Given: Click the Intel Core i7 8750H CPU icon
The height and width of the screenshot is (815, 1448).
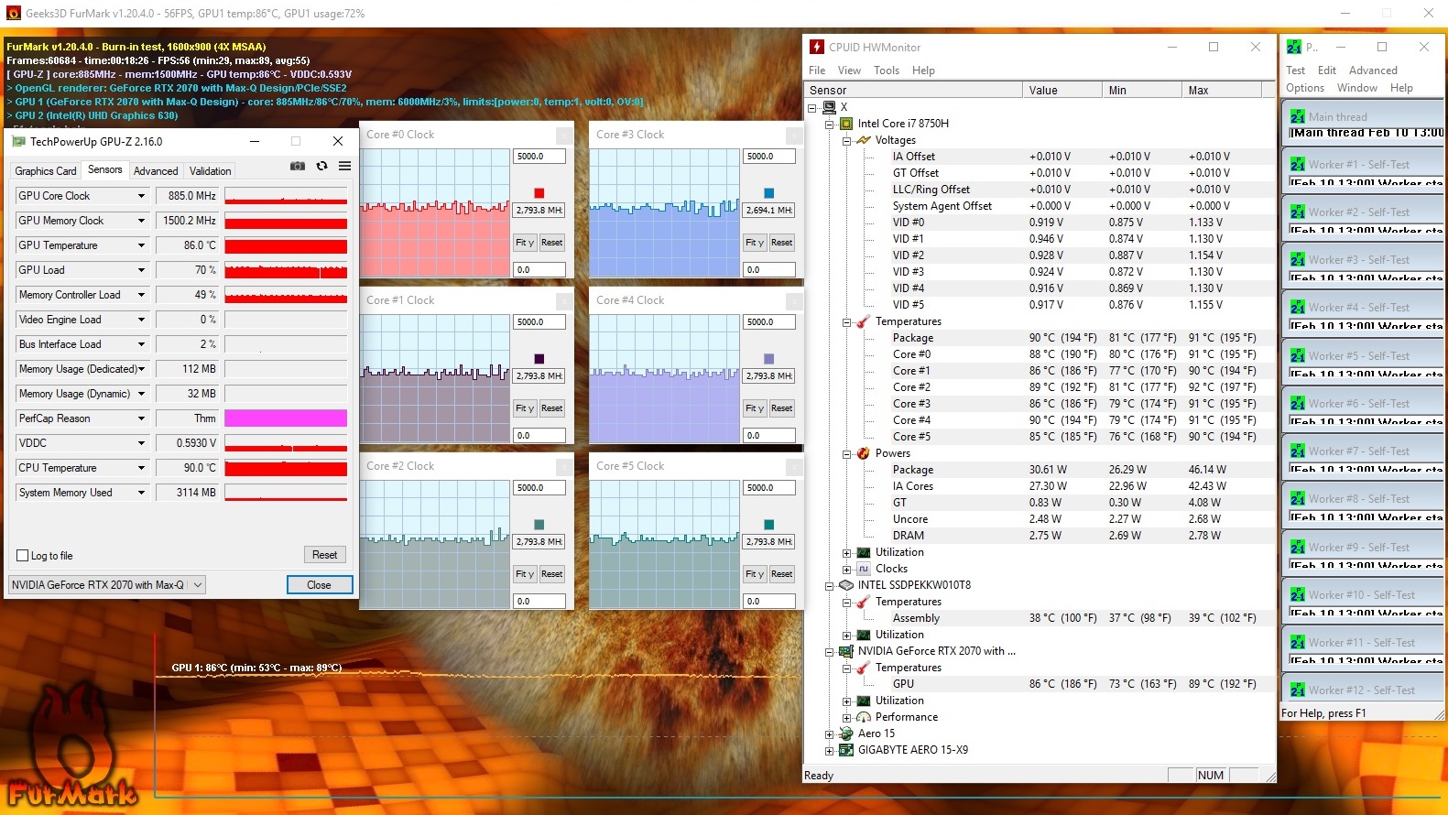Looking at the screenshot, I should (x=846, y=124).
